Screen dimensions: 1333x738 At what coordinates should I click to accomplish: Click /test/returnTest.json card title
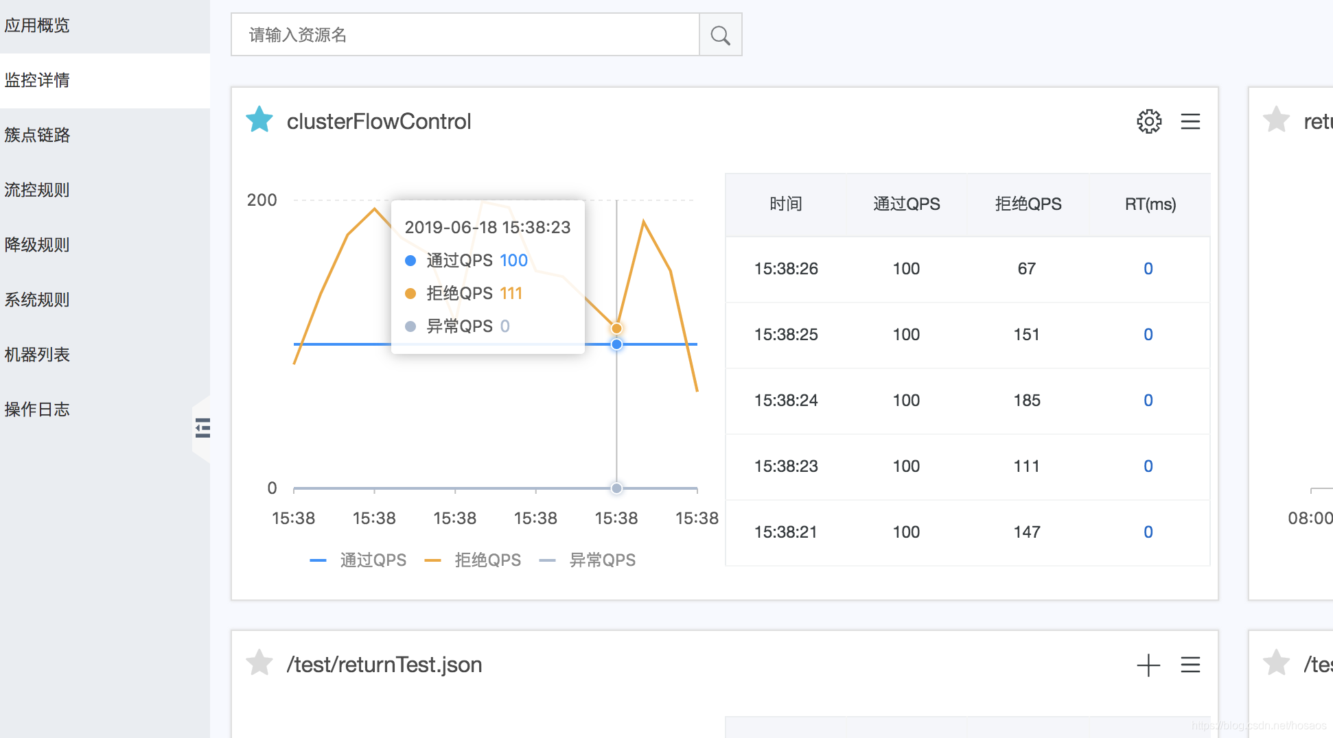tap(384, 665)
